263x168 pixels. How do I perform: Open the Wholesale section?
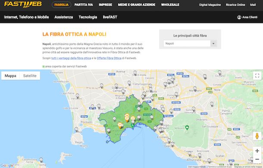click(x=170, y=5)
